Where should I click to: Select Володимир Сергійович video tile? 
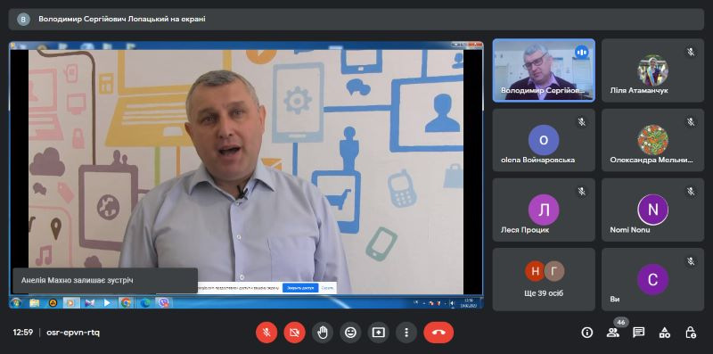(x=544, y=70)
